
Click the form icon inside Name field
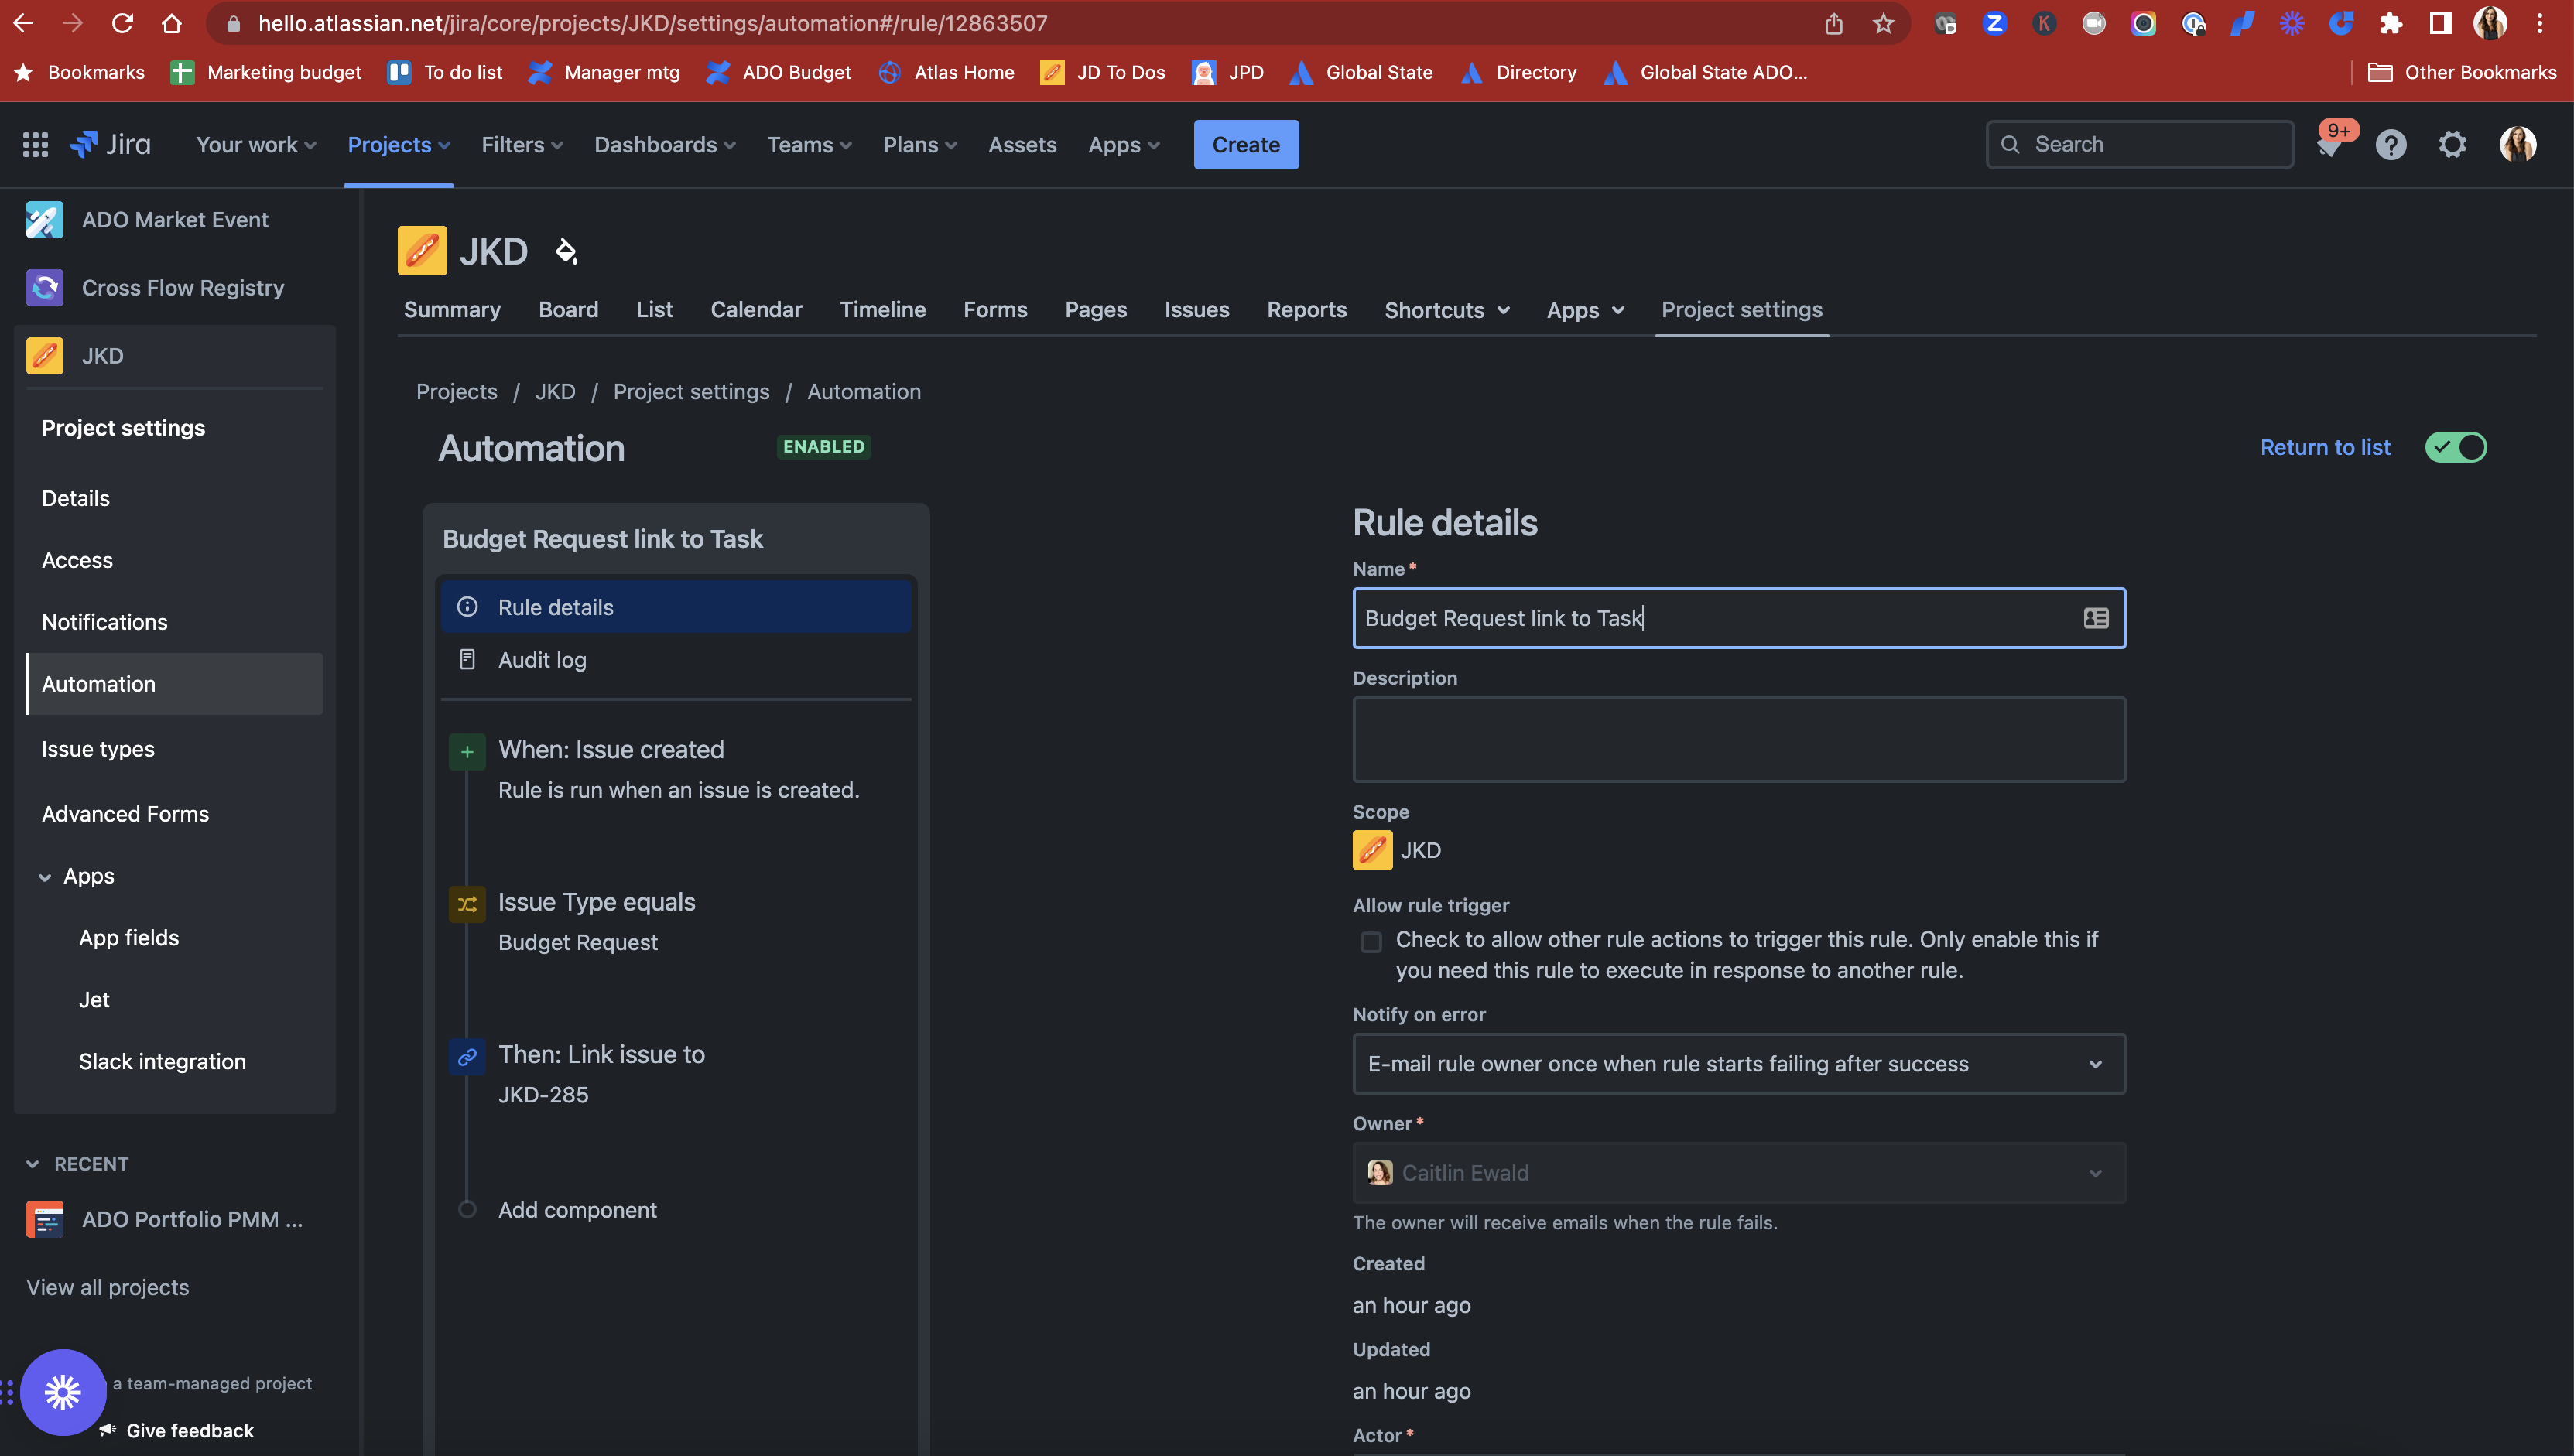point(2096,618)
